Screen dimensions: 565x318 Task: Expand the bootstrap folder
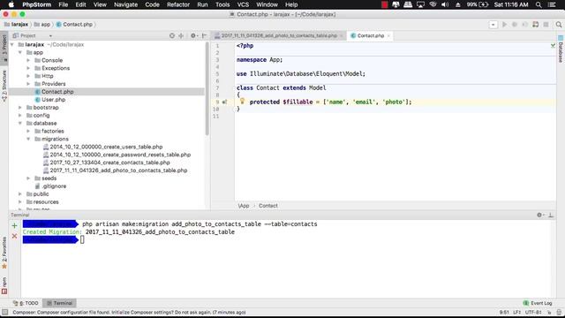coord(20,108)
